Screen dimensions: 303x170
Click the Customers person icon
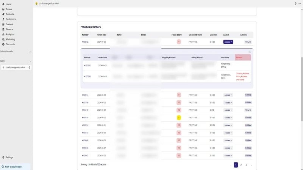(x=3, y=19)
